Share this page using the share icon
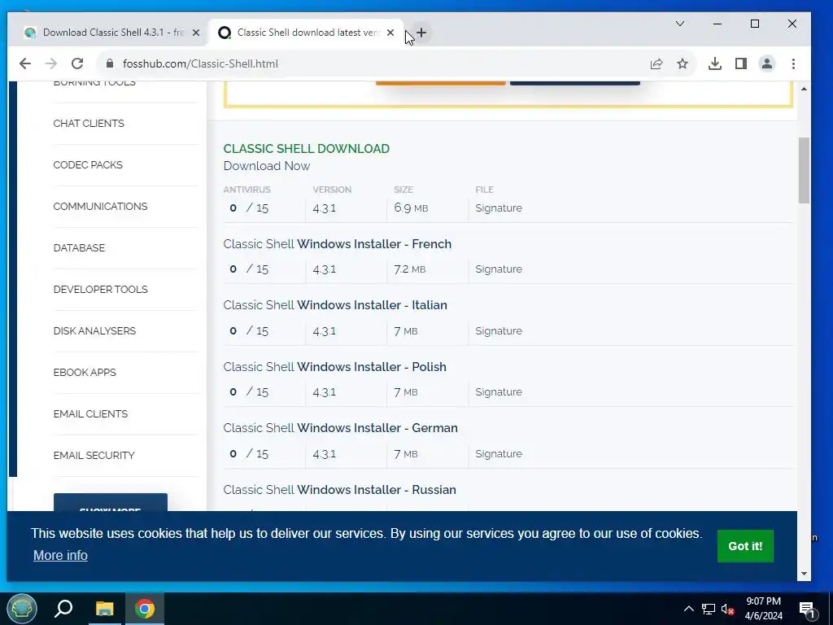The image size is (833, 625). [x=656, y=63]
